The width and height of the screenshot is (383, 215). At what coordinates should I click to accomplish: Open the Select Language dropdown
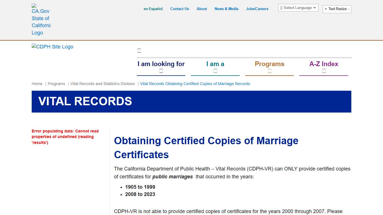(x=298, y=8)
